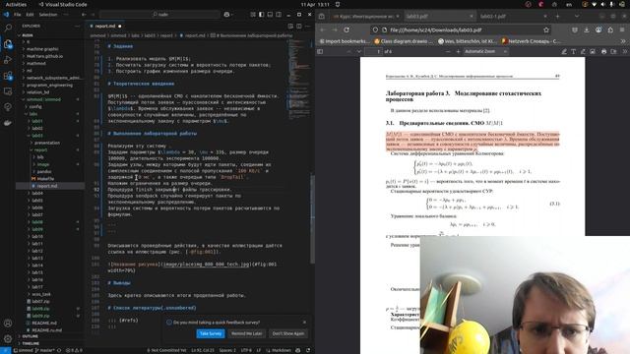
Task: Toggle the PDF viewer sidebar
Action: tap(320, 52)
